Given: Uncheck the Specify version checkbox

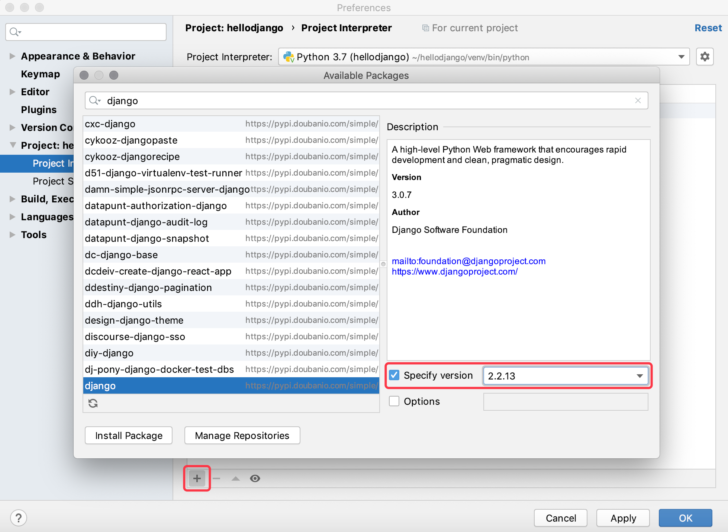Looking at the screenshot, I should [x=394, y=375].
